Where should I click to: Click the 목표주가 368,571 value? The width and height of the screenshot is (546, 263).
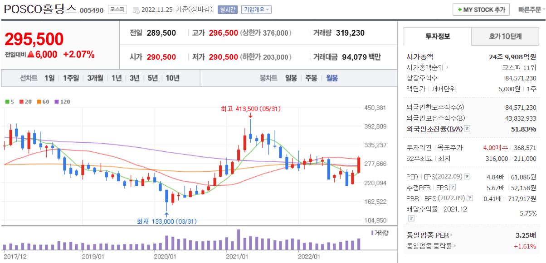(525, 147)
